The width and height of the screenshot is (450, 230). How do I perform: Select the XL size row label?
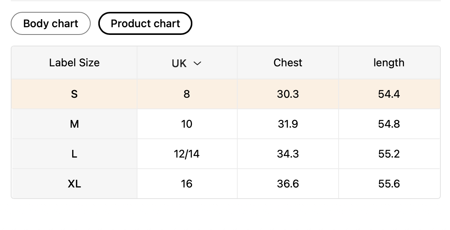(x=74, y=184)
